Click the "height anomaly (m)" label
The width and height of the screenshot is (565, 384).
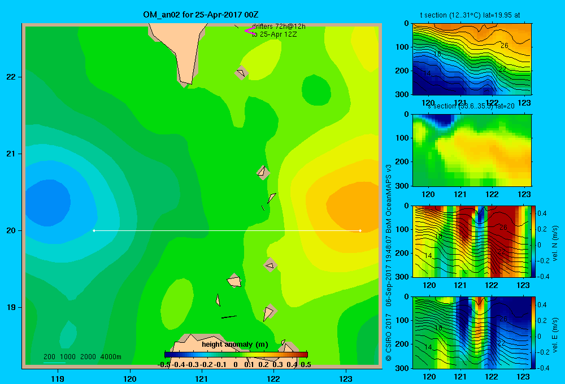[235, 344]
